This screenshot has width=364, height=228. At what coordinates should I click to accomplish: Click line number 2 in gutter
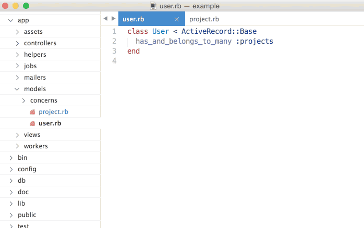pyautogui.click(x=114, y=41)
